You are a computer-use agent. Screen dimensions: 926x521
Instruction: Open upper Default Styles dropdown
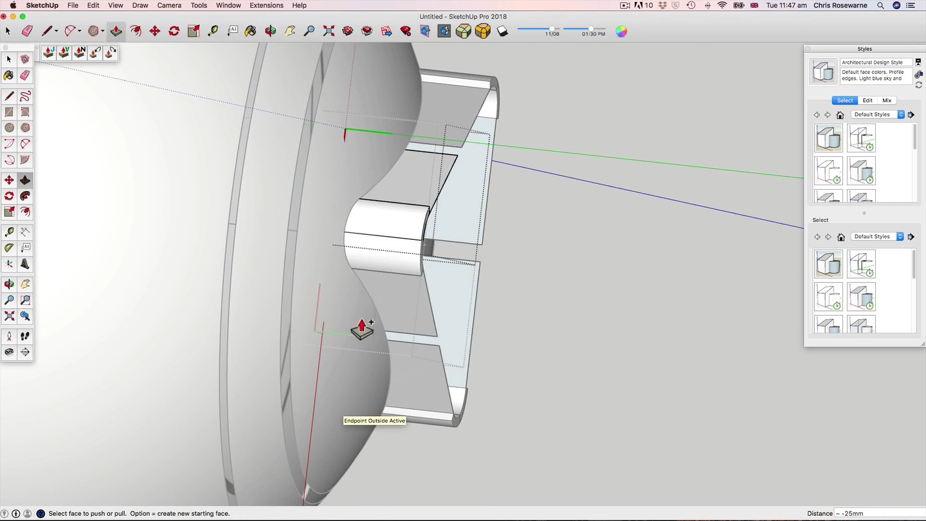coord(878,114)
